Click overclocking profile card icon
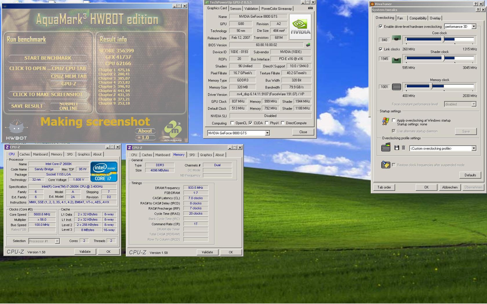The image size is (487, 304). click(386, 148)
